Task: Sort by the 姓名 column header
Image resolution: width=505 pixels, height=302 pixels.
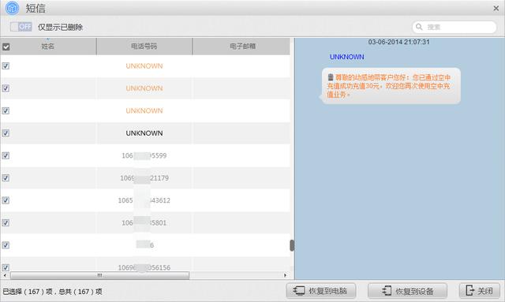Action: tap(47, 47)
